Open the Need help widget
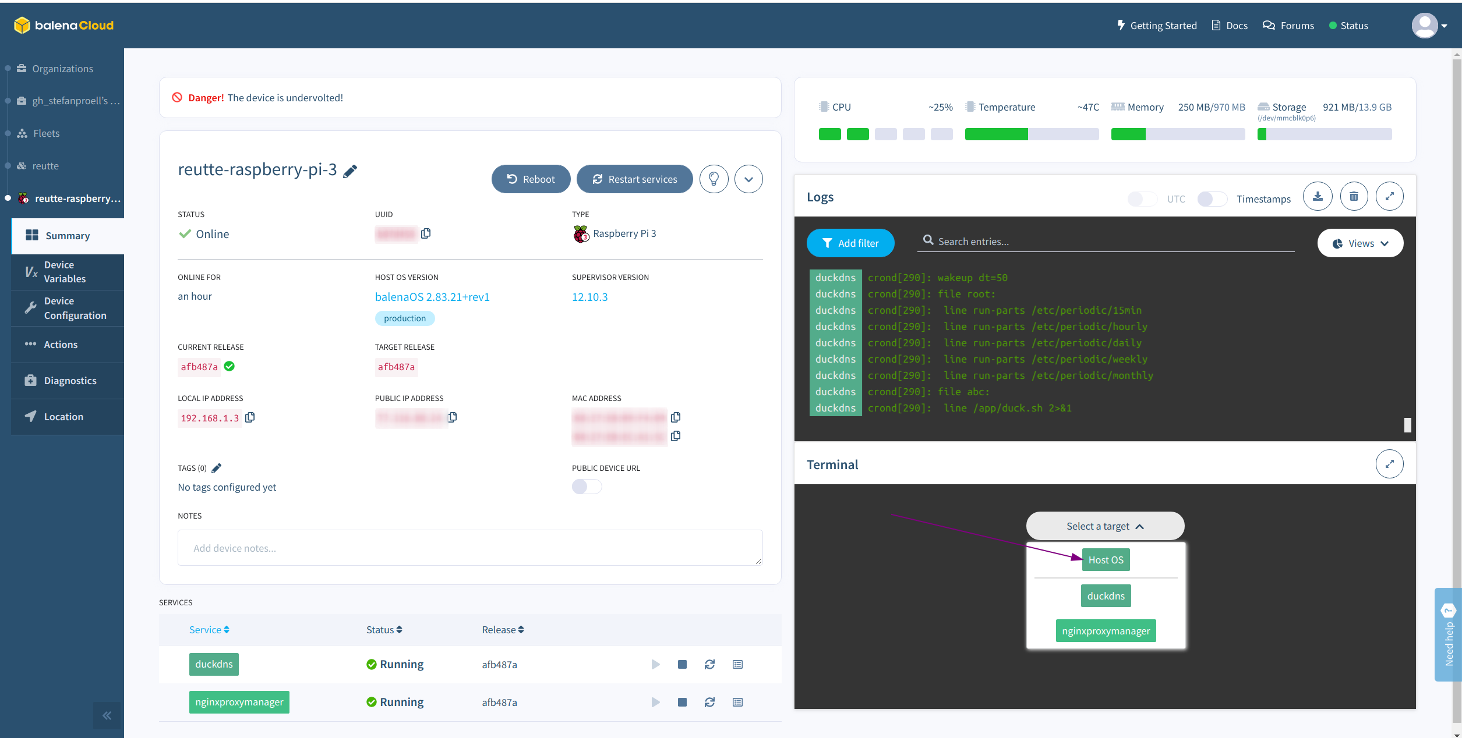This screenshot has height=738, width=1462. tap(1448, 634)
